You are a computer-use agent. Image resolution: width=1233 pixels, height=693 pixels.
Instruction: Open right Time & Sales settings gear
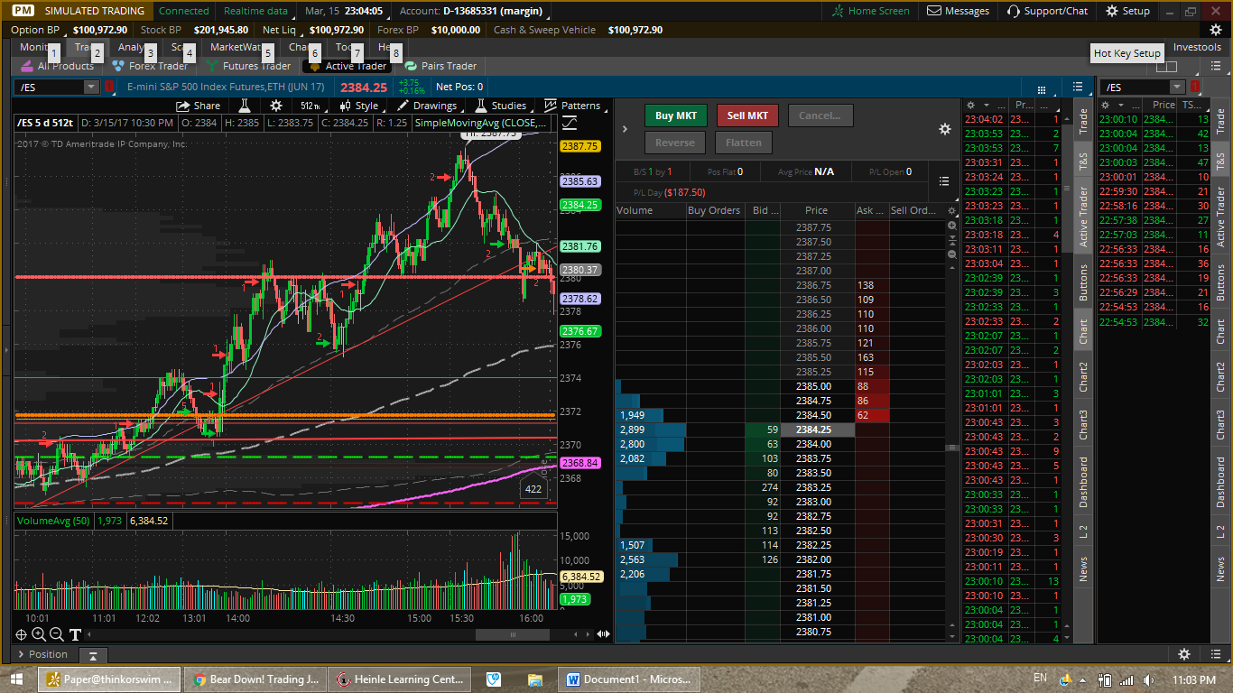tap(1107, 105)
